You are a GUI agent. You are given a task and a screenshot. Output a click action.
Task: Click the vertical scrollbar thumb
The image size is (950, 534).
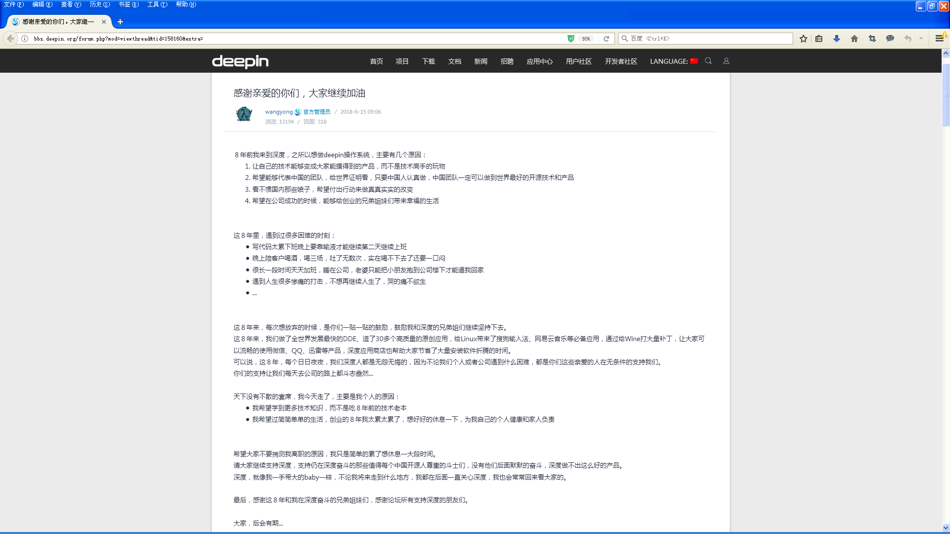(946, 94)
